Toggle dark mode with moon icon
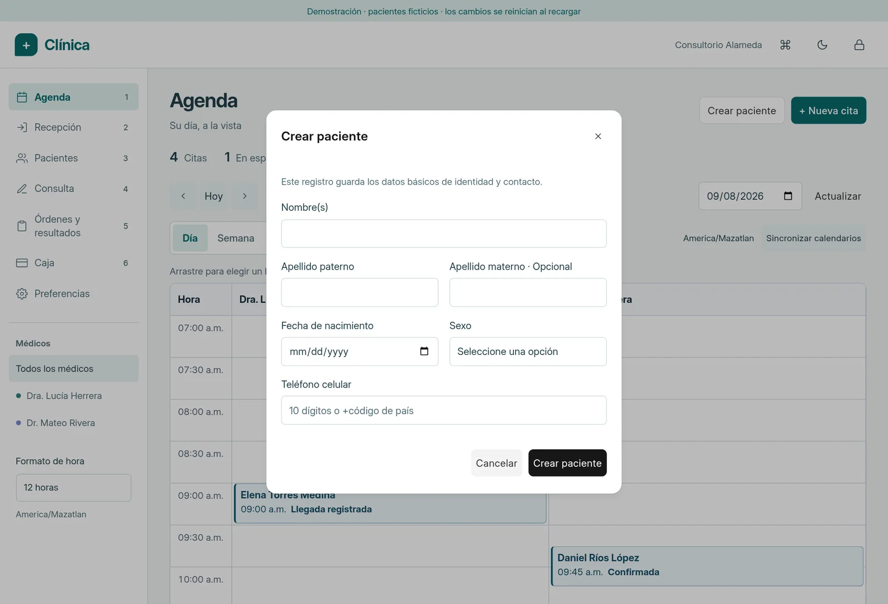This screenshot has height=604, width=888. (822, 45)
